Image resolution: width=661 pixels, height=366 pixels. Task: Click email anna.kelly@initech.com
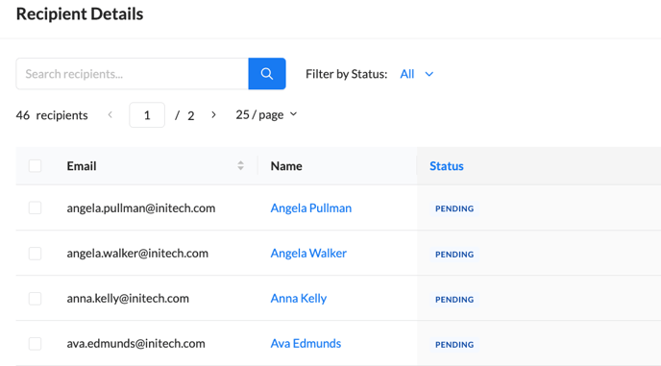point(128,298)
